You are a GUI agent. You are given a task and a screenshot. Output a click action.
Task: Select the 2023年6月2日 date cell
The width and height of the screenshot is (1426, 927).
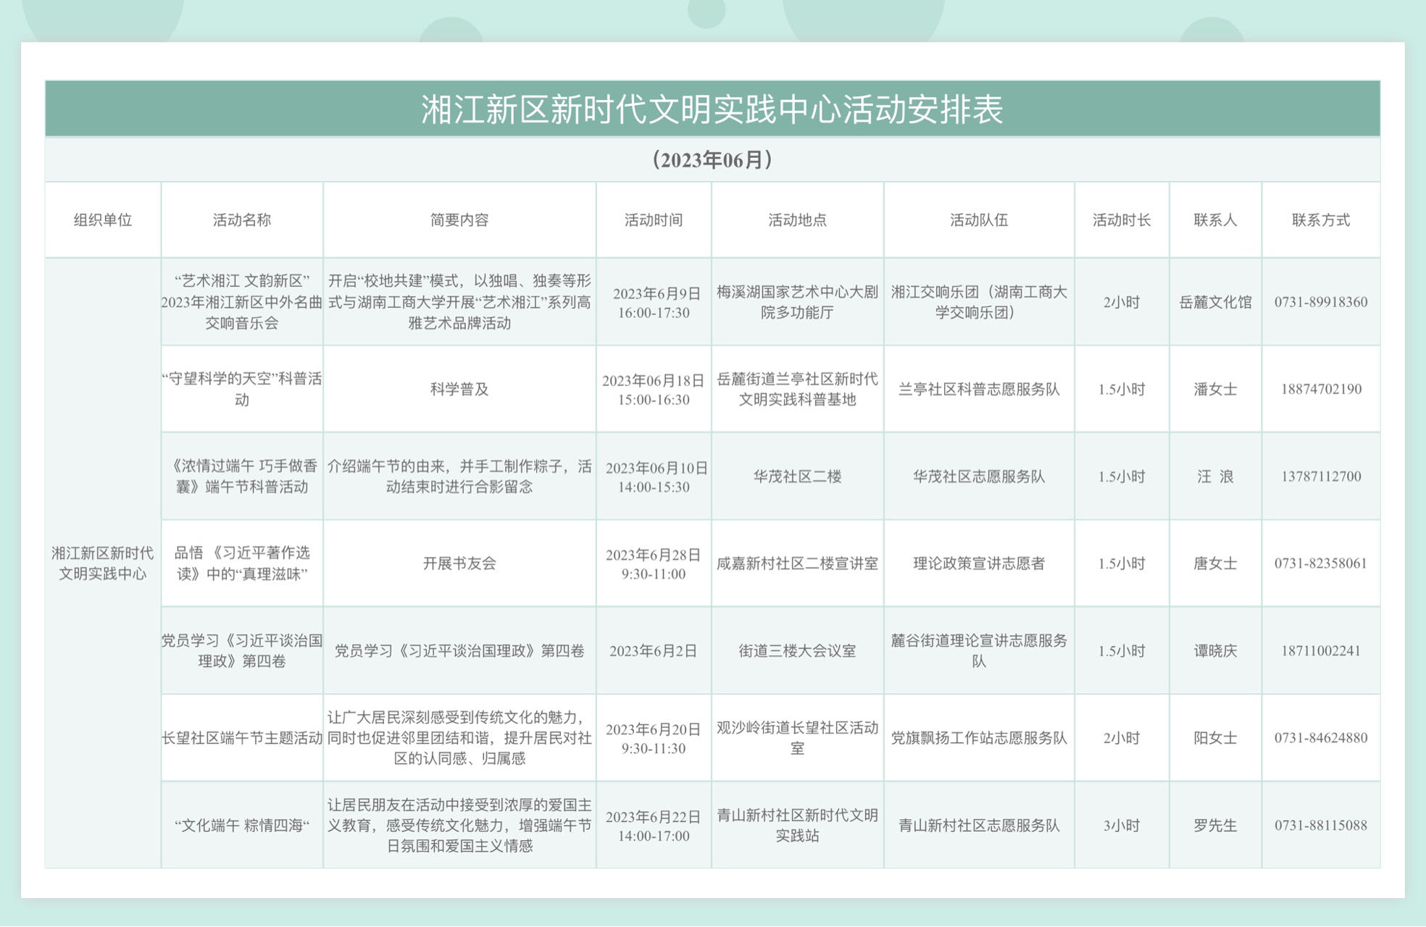point(654,650)
